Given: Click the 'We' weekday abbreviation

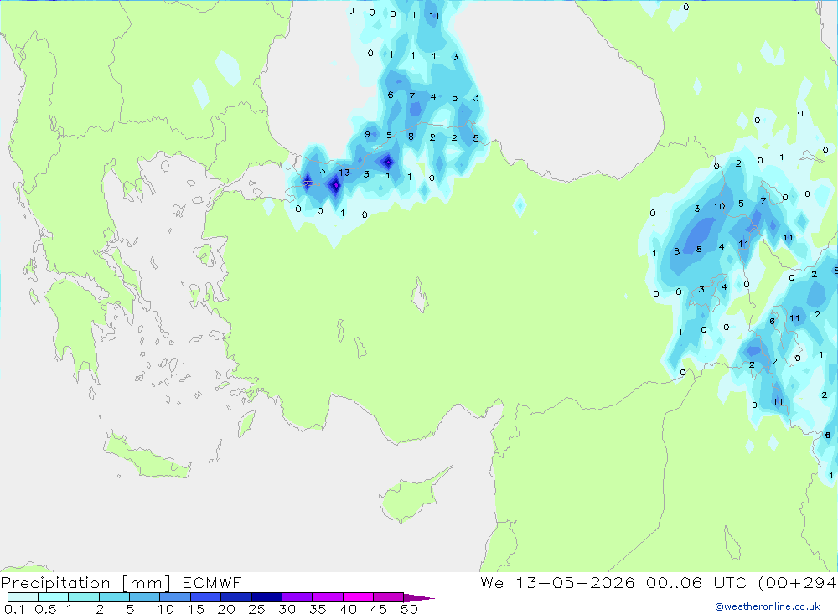Looking at the screenshot, I should (492, 582).
